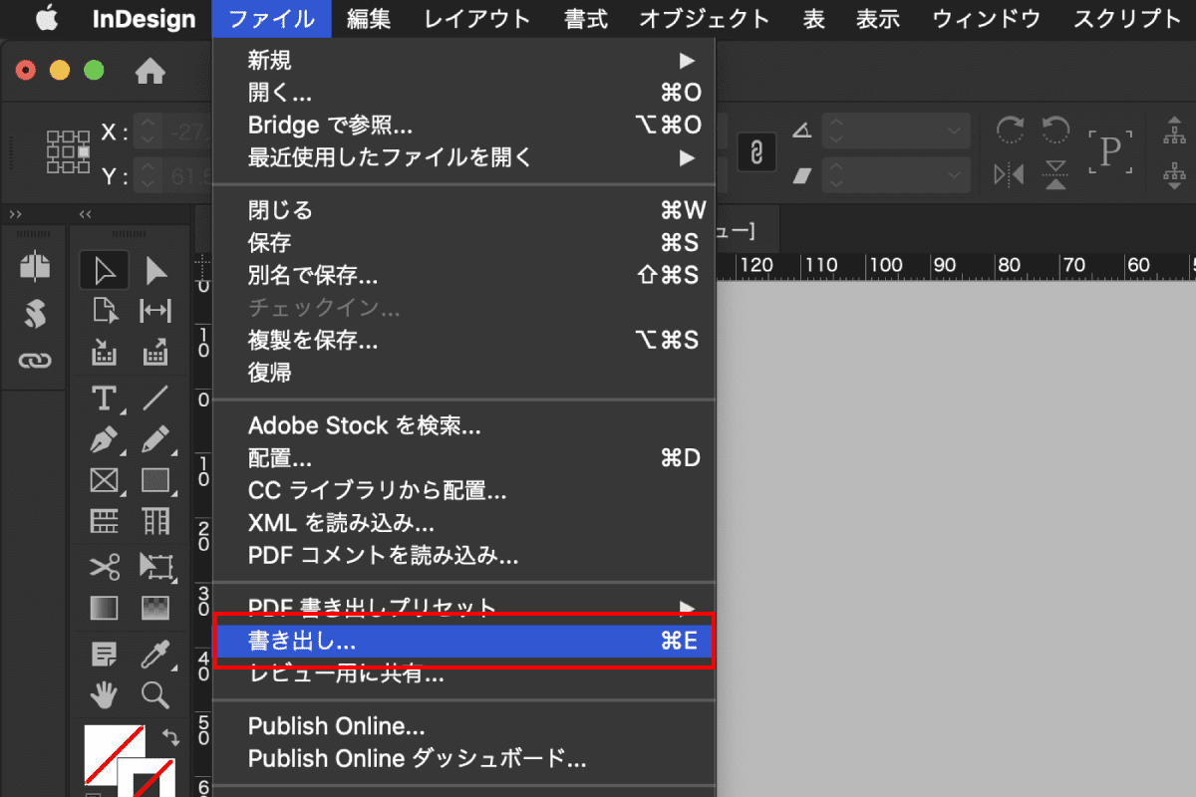The image size is (1196, 797).
Task: Click the rotation angle stepper arrows
Action: pyautogui.click(x=835, y=131)
